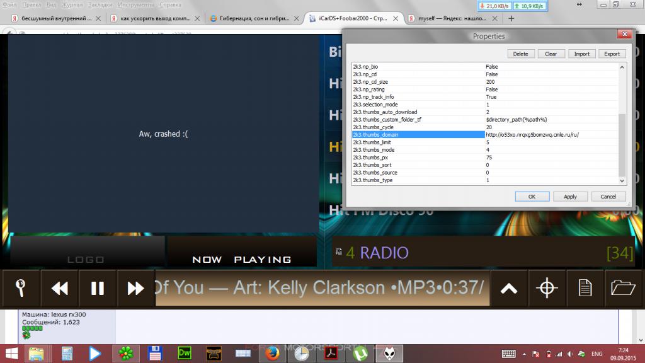645x363 pixels.
Task: Click the thumbs_domain URL value
Action: click(532, 135)
